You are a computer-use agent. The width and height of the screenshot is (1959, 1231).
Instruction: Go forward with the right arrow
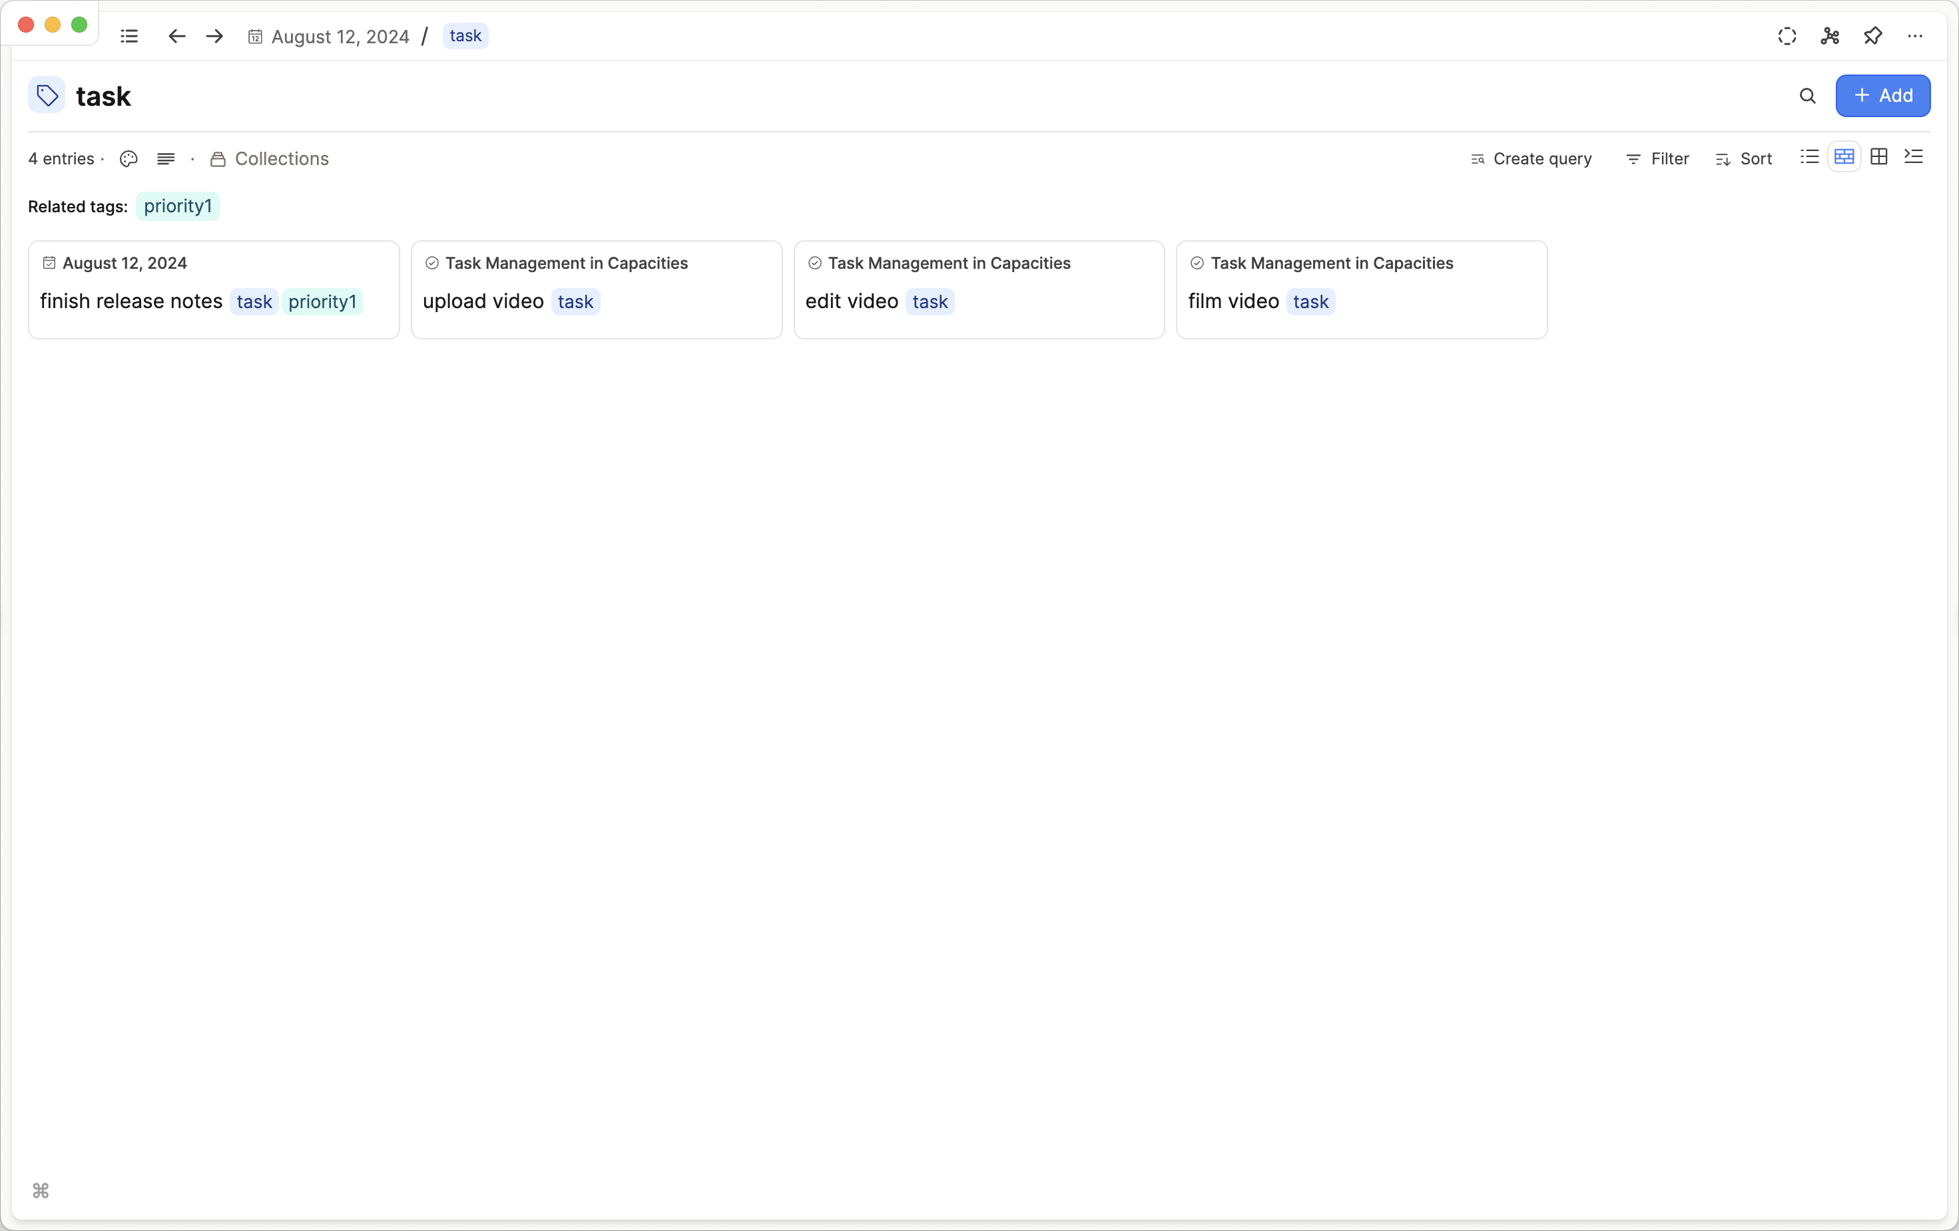(x=215, y=36)
